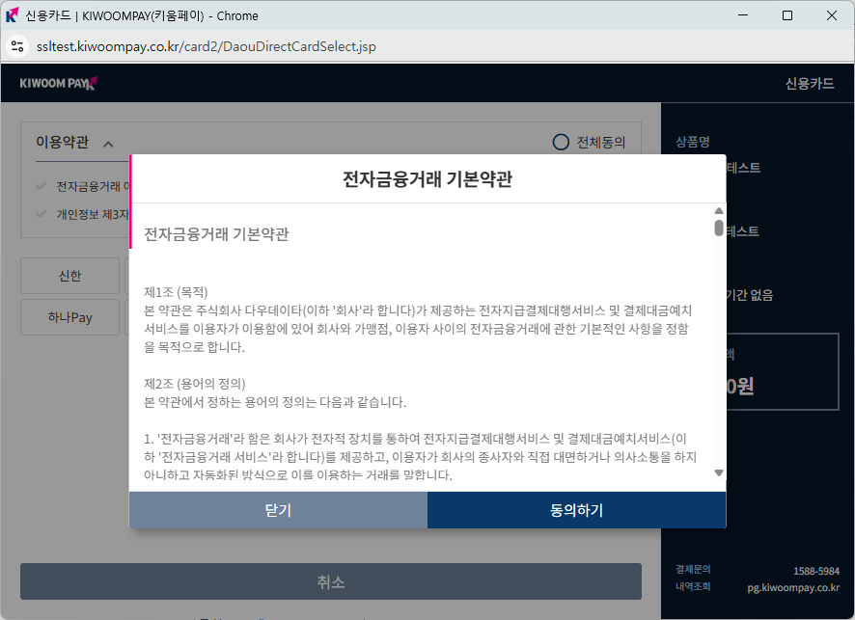Check the 전자금융거래 terms checkmark

point(41,187)
